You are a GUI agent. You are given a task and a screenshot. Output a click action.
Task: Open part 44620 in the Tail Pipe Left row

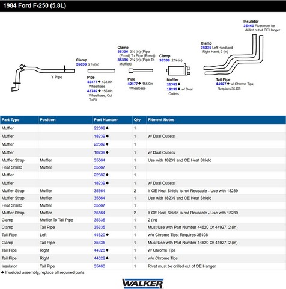coord(99,235)
